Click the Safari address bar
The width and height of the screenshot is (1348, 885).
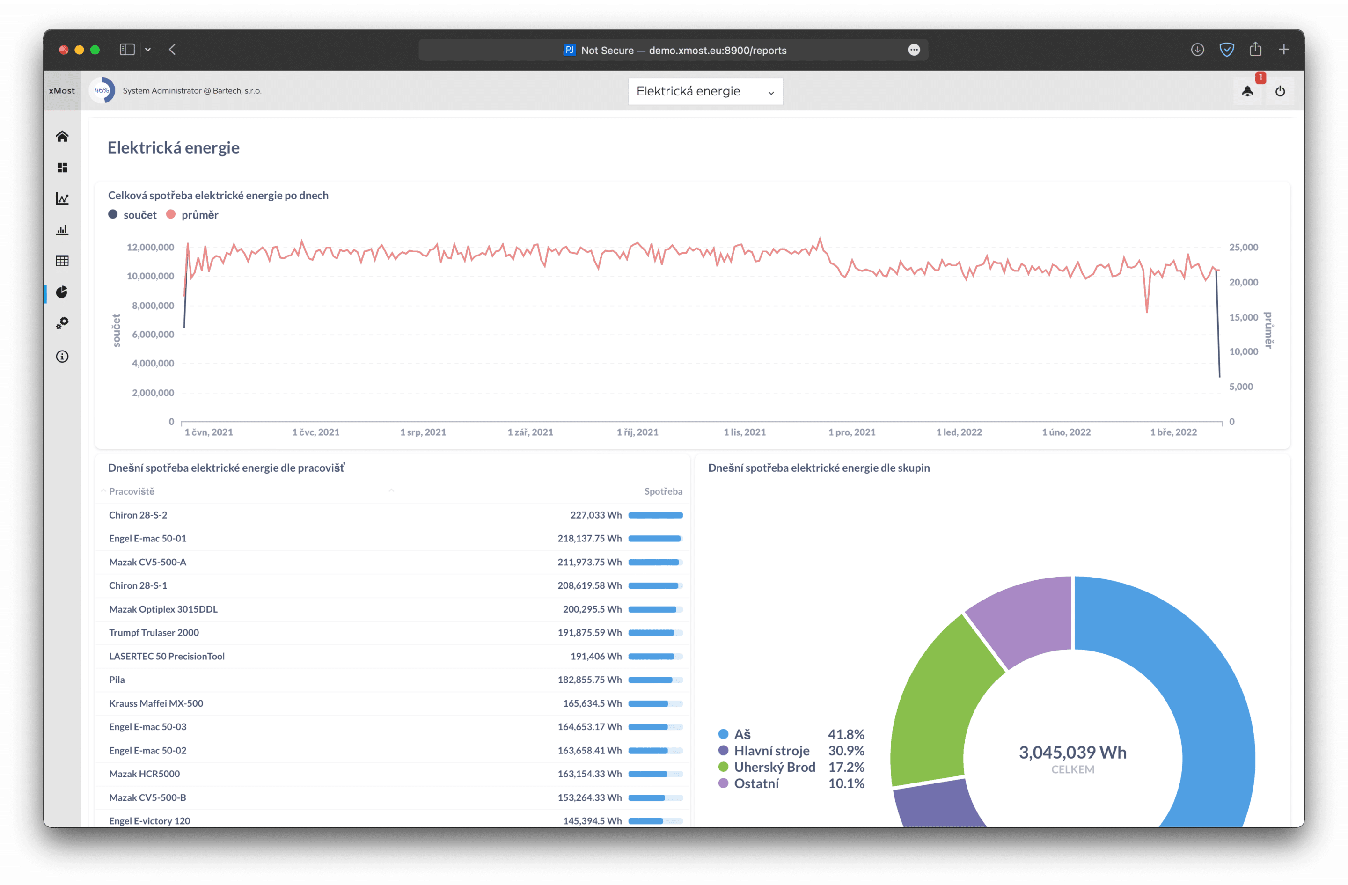674,50
